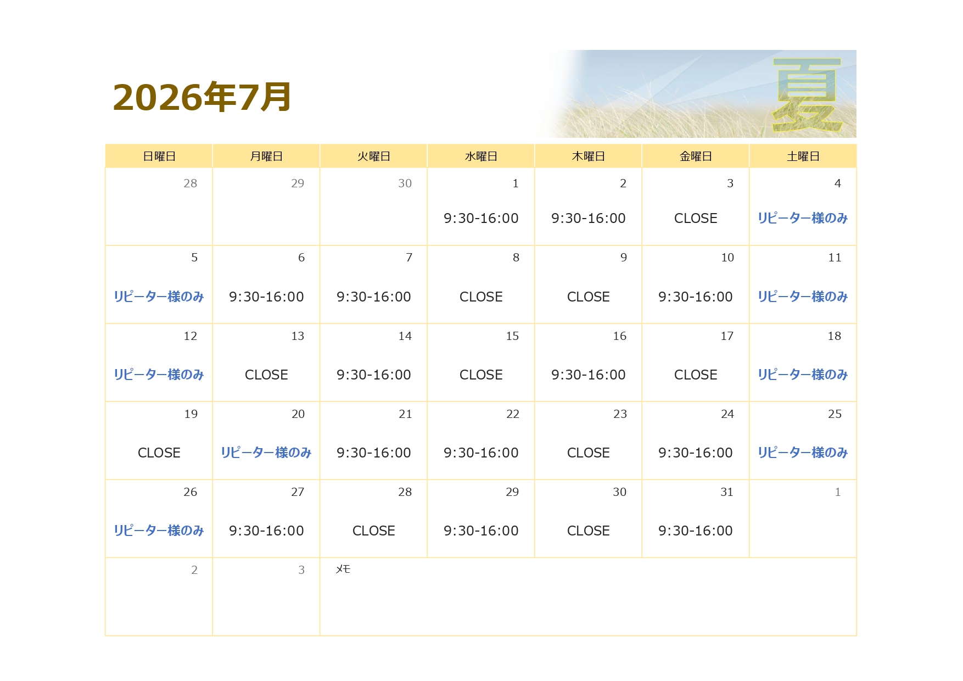Click the CLOSE entry on July 28
Viewport: 963px width, 681px height.
(374, 531)
